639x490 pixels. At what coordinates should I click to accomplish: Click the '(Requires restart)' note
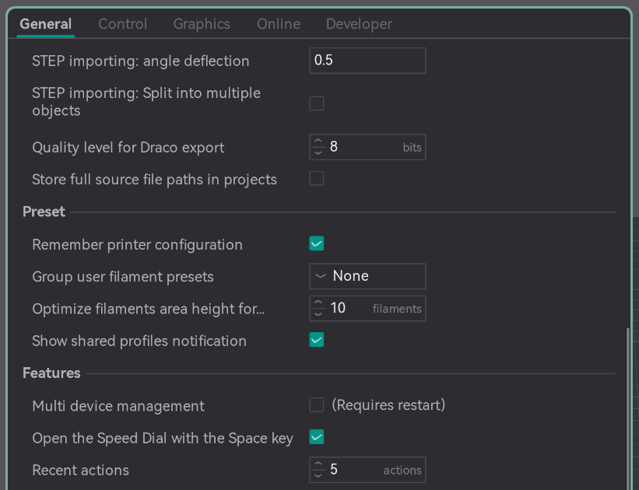(x=388, y=405)
